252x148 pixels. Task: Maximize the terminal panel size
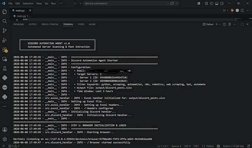(x=242, y=24)
